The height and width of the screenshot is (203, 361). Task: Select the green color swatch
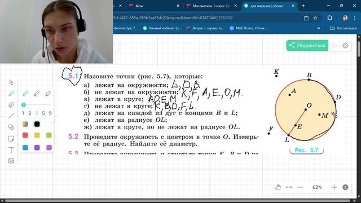pos(49,135)
